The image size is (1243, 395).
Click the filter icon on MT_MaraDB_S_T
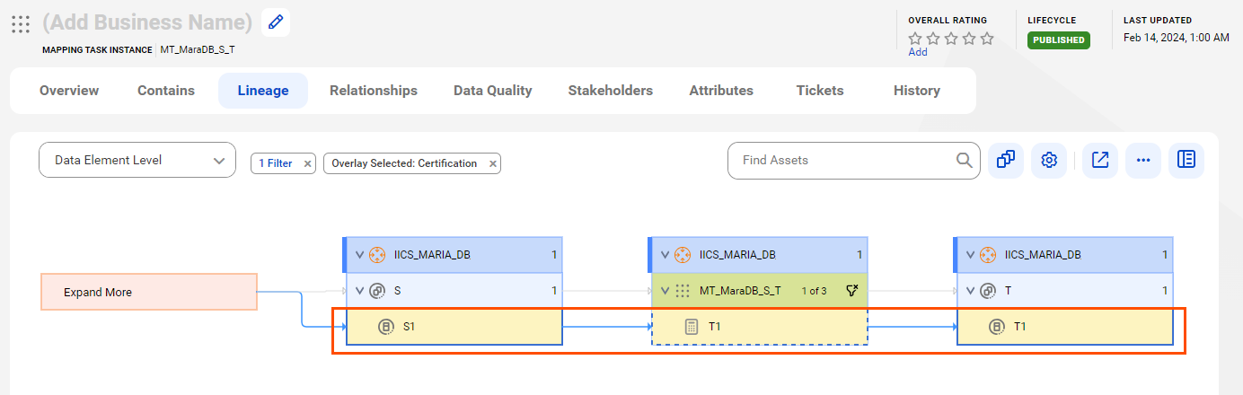pyautogui.click(x=852, y=291)
